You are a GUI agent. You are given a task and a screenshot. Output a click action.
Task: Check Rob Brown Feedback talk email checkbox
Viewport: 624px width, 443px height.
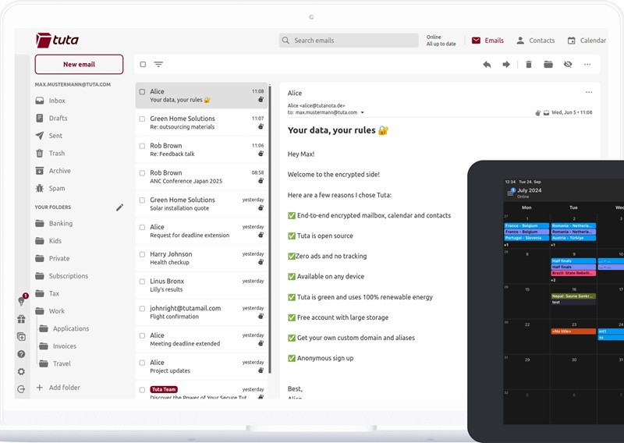pyautogui.click(x=142, y=146)
